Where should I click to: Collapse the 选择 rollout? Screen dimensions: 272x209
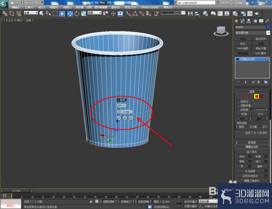click(252, 92)
